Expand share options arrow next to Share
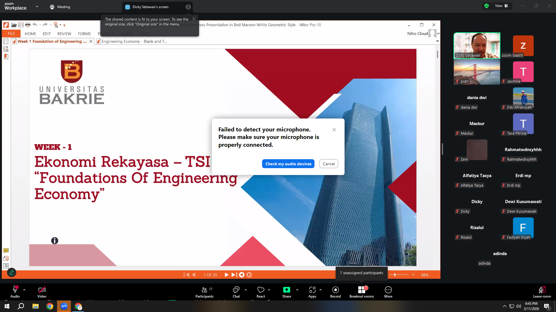Viewport: 556px width, 312px height. pos(297,289)
